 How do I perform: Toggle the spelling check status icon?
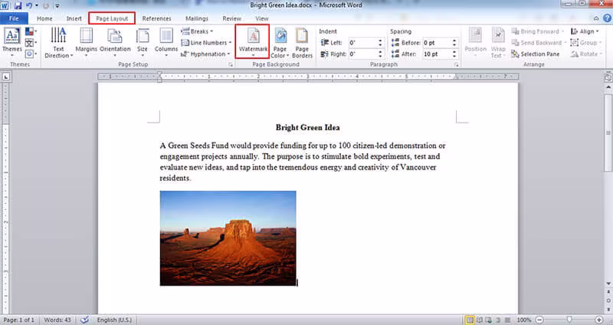pos(84,320)
